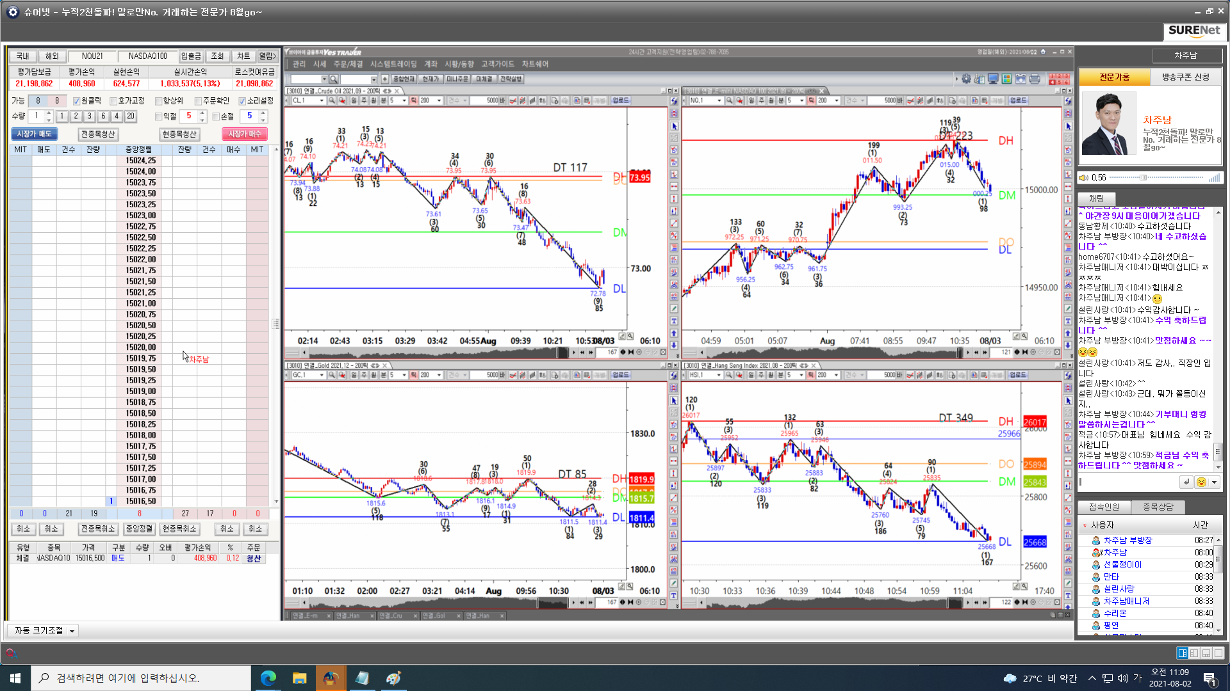Toggle the 소리설정 checkbox
Viewport: 1230px width, 691px height.
click(242, 101)
